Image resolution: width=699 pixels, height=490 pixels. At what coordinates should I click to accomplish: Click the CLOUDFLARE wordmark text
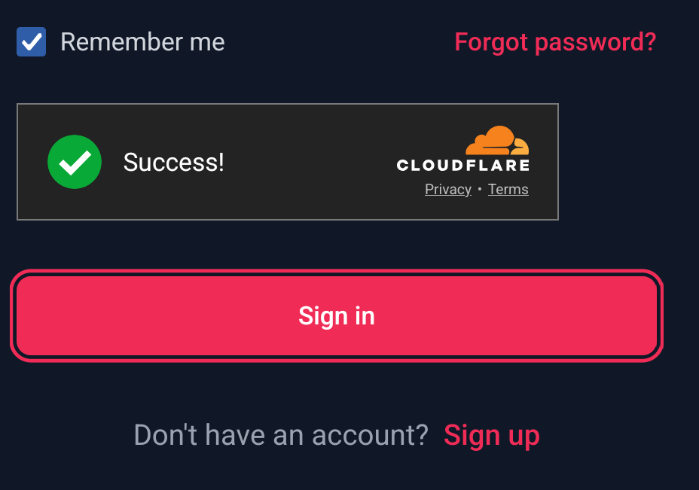[x=462, y=165]
